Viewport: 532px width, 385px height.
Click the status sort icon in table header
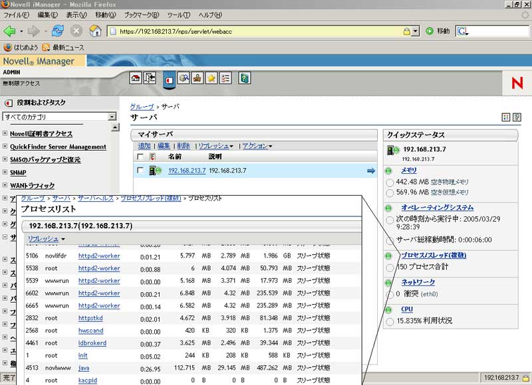(152, 157)
